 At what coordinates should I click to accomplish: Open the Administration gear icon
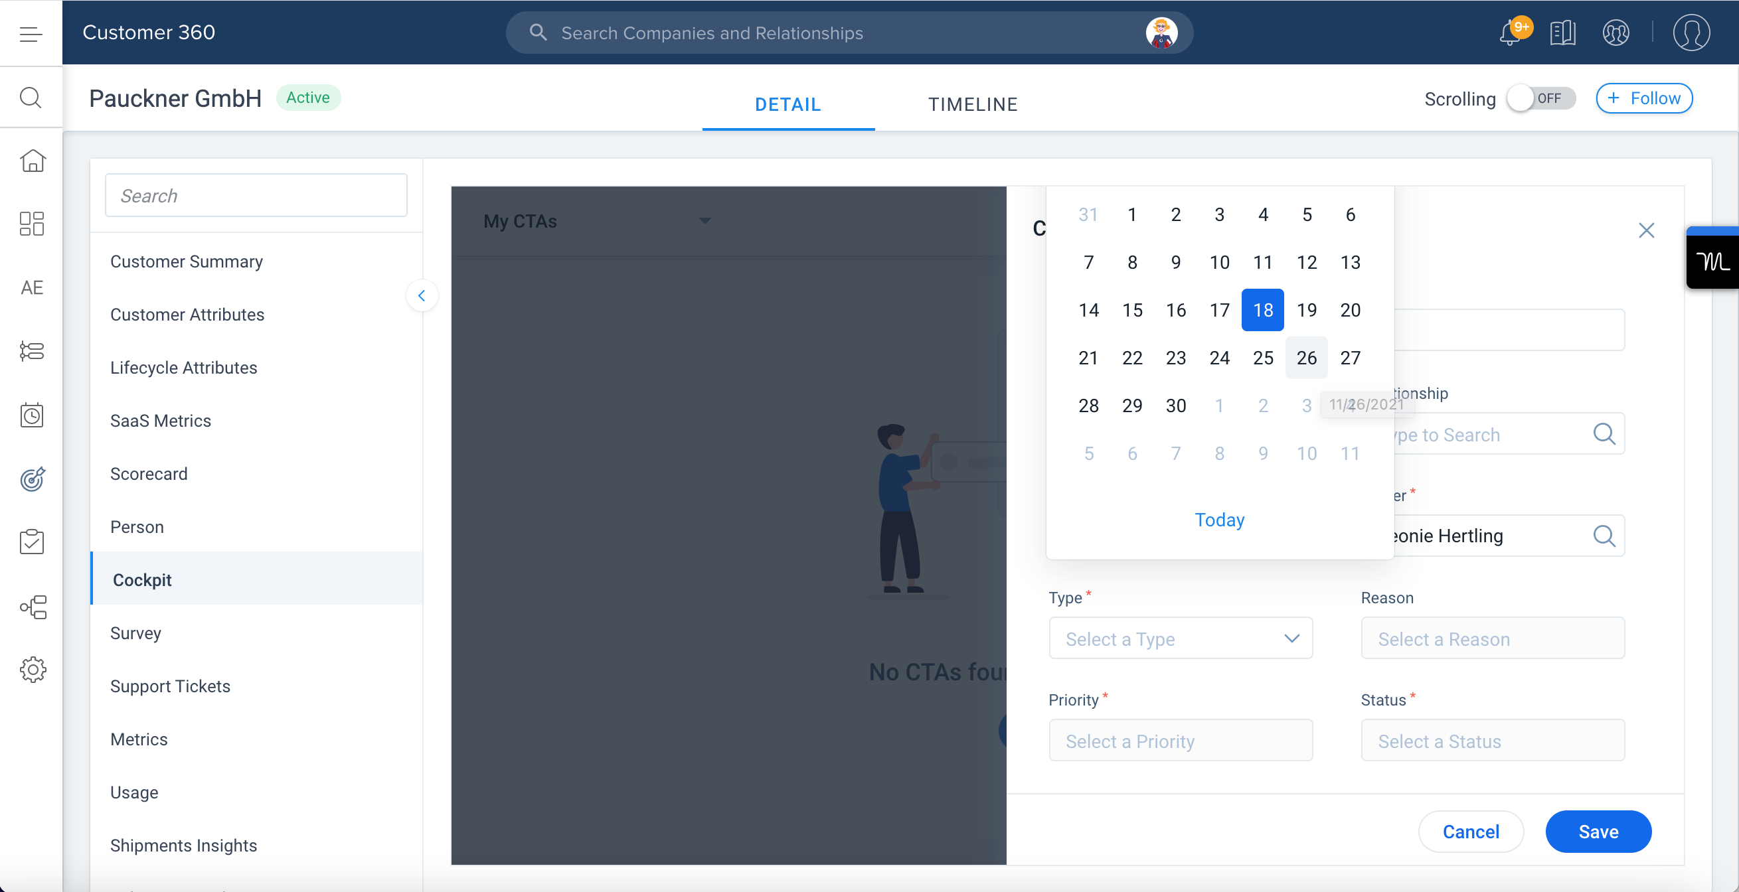(x=33, y=670)
